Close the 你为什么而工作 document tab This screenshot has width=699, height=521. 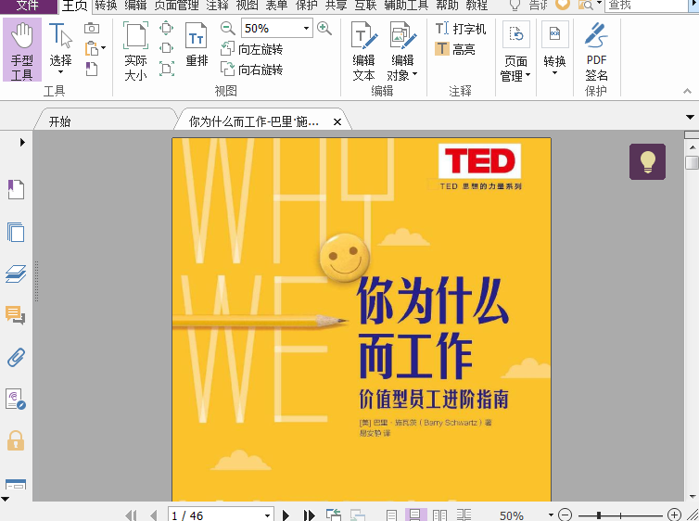point(337,121)
